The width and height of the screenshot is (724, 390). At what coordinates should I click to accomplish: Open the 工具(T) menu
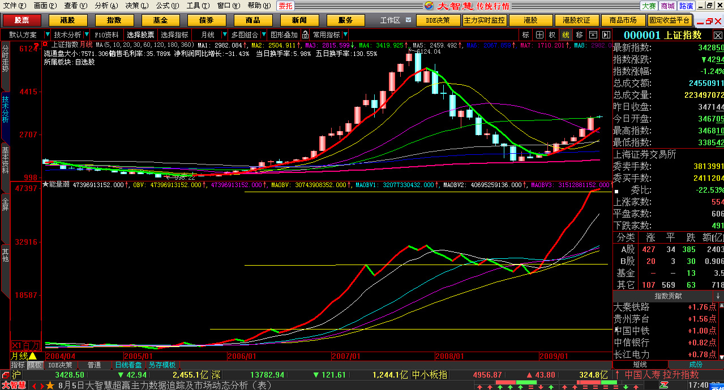pyautogui.click(x=198, y=6)
